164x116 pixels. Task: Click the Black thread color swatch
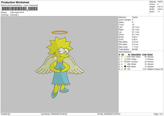[125, 66]
